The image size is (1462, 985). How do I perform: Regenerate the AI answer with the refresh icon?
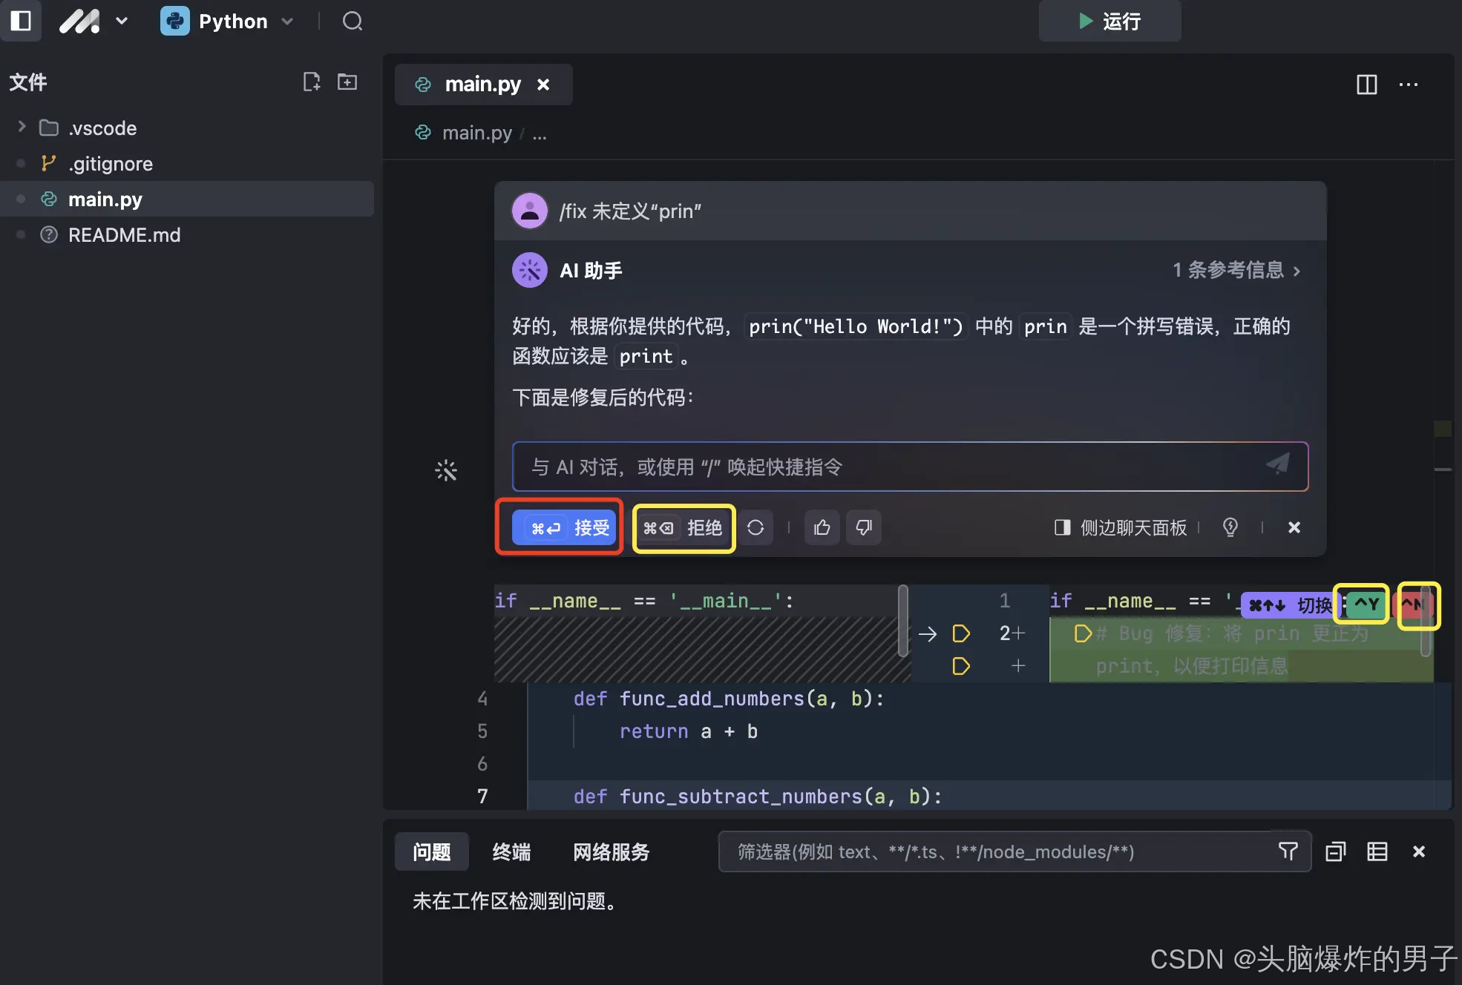(756, 527)
